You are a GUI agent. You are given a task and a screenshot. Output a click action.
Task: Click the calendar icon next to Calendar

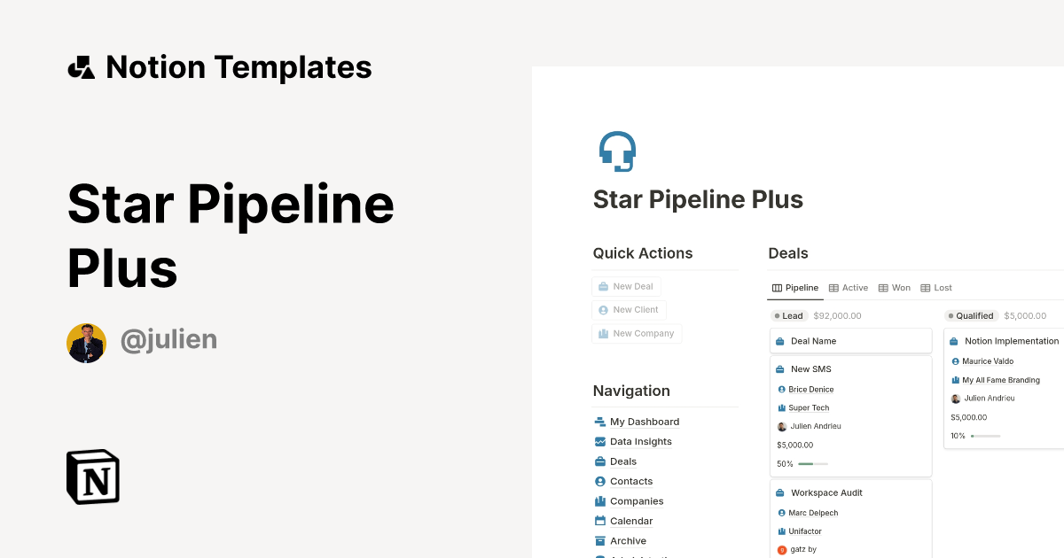(600, 521)
